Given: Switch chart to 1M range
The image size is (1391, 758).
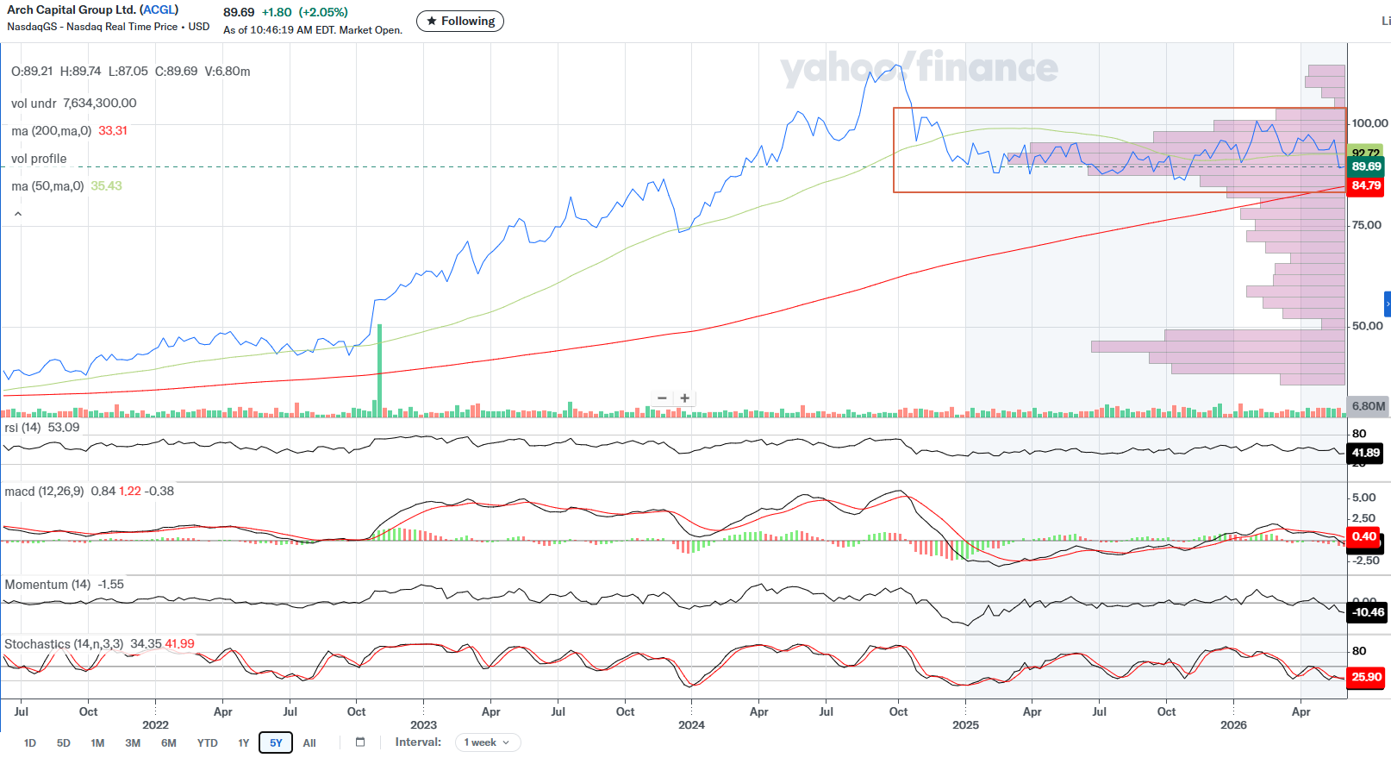Looking at the screenshot, I should tap(97, 742).
